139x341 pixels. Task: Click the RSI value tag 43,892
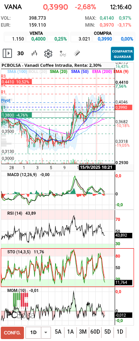click(x=124, y=235)
